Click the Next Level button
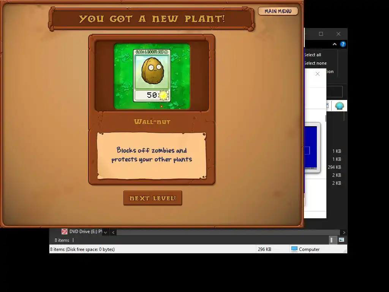The width and height of the screenshot is (389, 292). [153, 198]
